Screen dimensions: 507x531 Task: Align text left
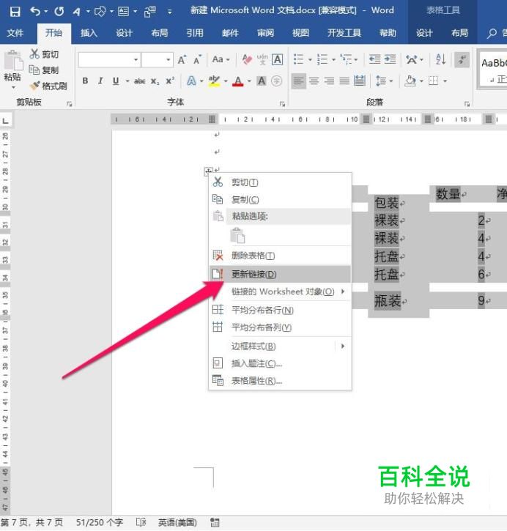299,81
